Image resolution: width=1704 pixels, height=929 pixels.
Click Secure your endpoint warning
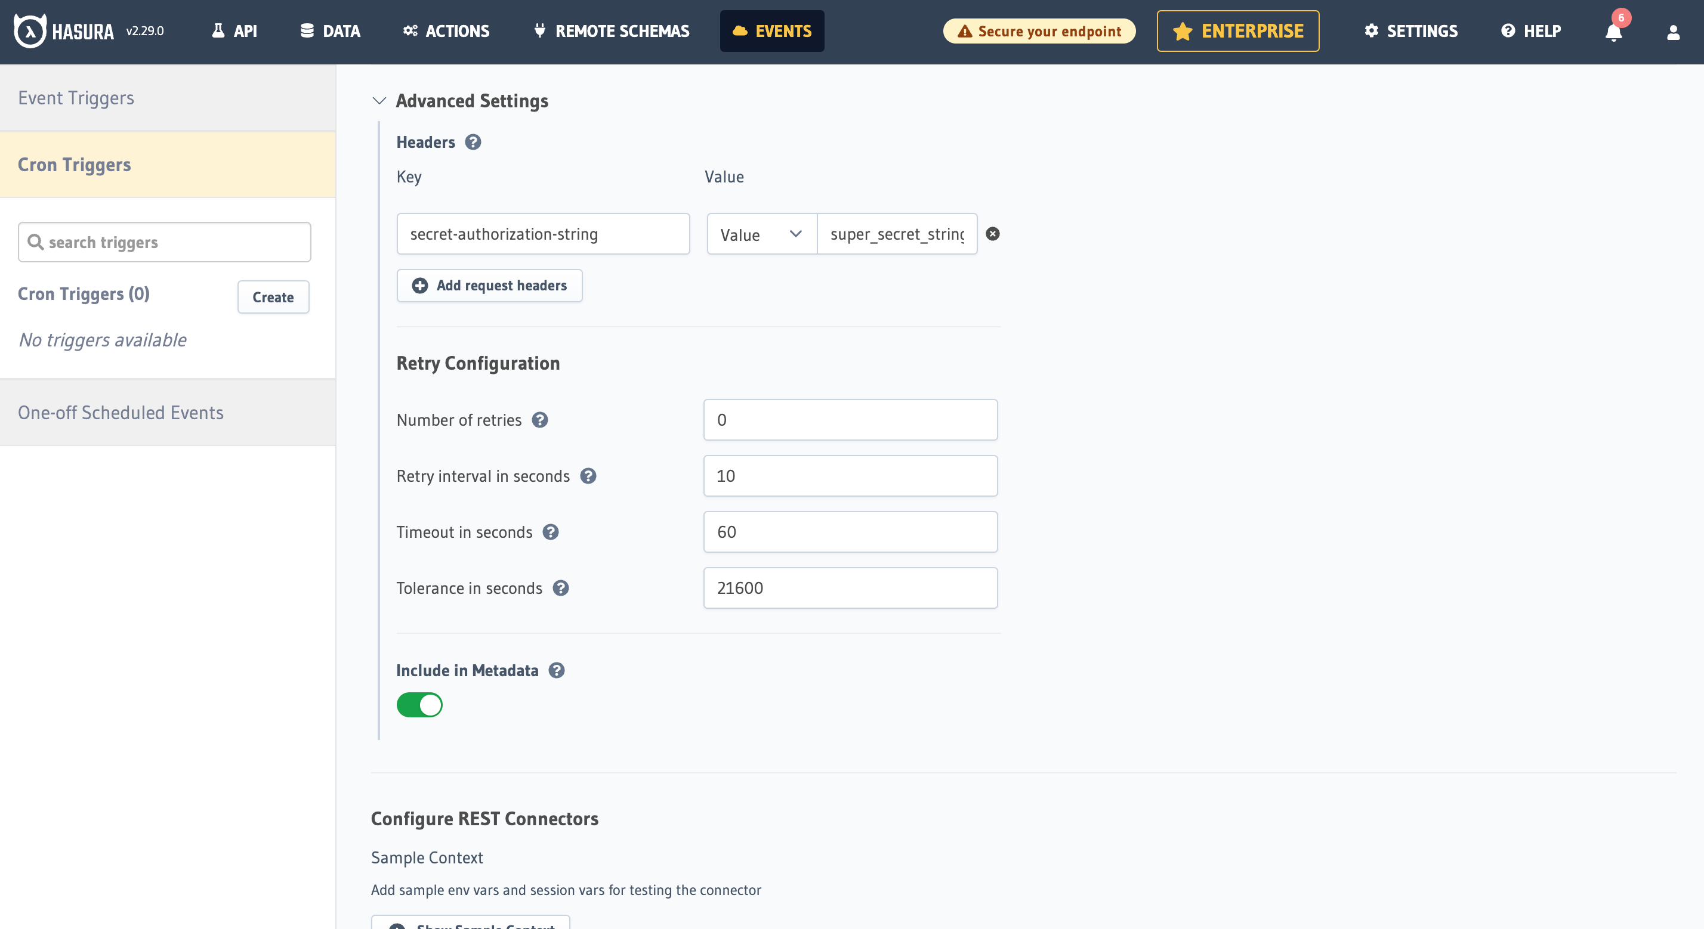(1039, 31)
